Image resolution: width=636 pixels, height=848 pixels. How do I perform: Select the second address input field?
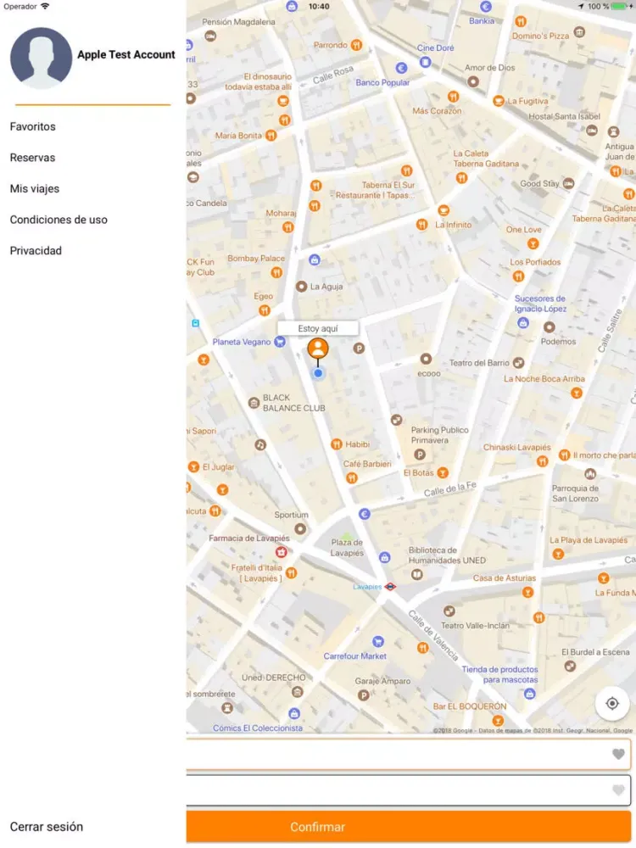coord(409,790)
